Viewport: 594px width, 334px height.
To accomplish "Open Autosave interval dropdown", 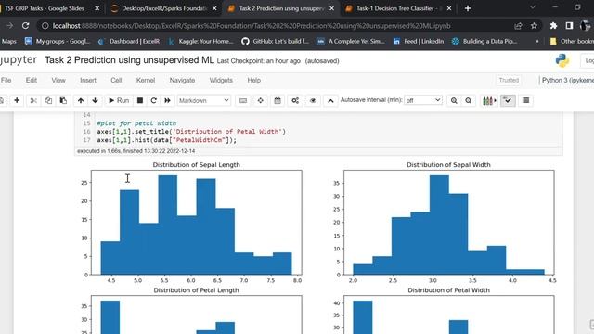I will (423, 100).
